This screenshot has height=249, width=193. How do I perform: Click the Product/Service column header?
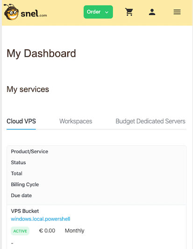click(29, 151)
